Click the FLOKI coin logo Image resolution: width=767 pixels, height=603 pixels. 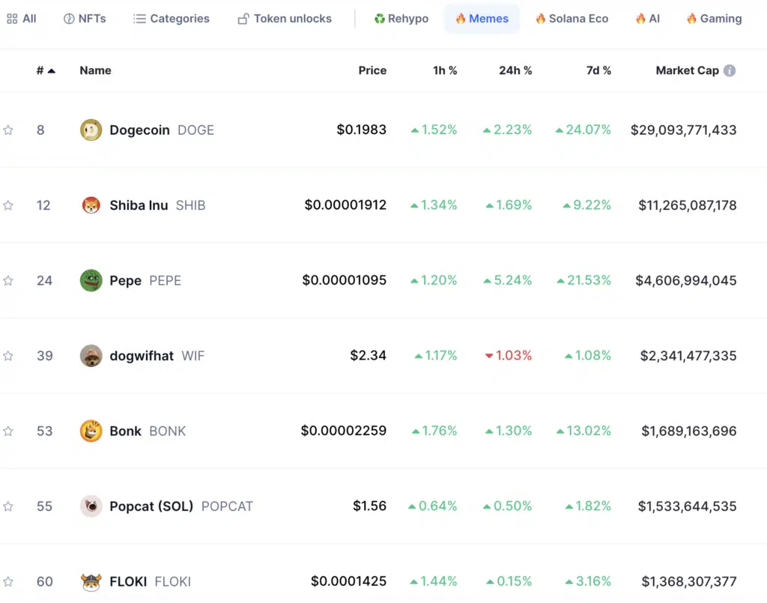pos(91,582)
